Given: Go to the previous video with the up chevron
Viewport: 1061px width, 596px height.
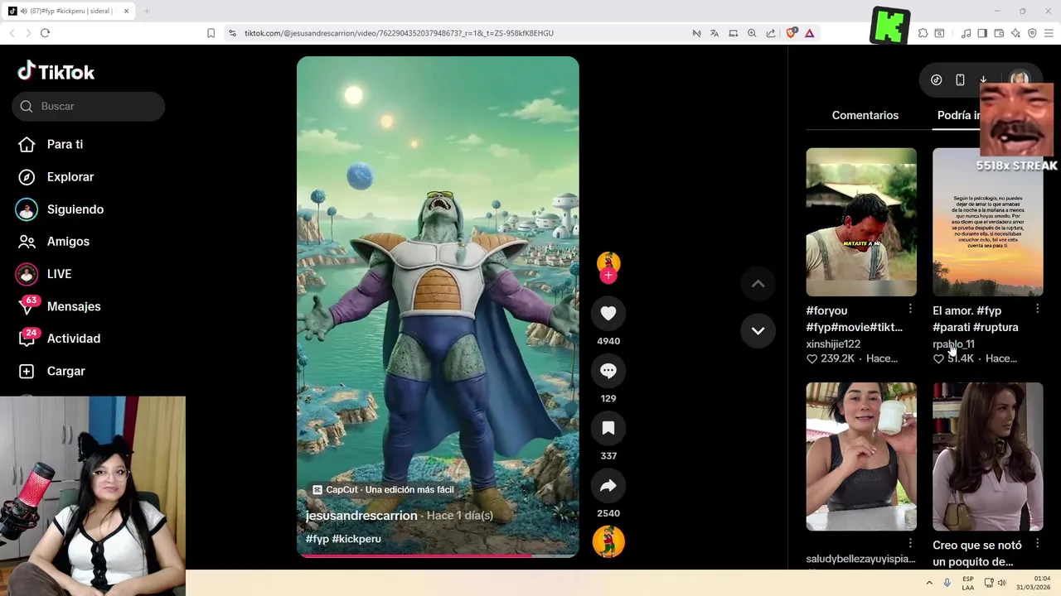Looking at the screenshot, I should click(x=758, y=284).
